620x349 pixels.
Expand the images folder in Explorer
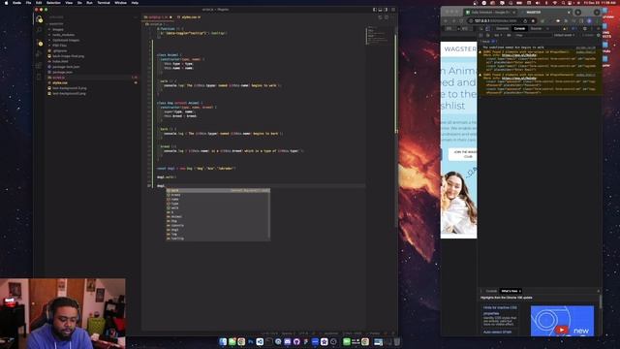58,29
